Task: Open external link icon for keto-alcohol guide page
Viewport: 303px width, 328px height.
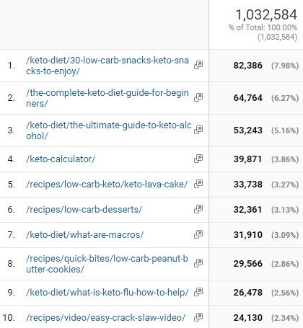Action: (198, 130)
